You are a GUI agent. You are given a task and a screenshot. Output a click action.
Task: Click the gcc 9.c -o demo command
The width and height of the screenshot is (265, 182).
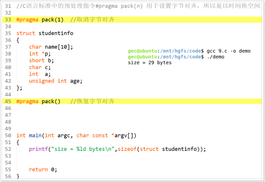point(229,51)
